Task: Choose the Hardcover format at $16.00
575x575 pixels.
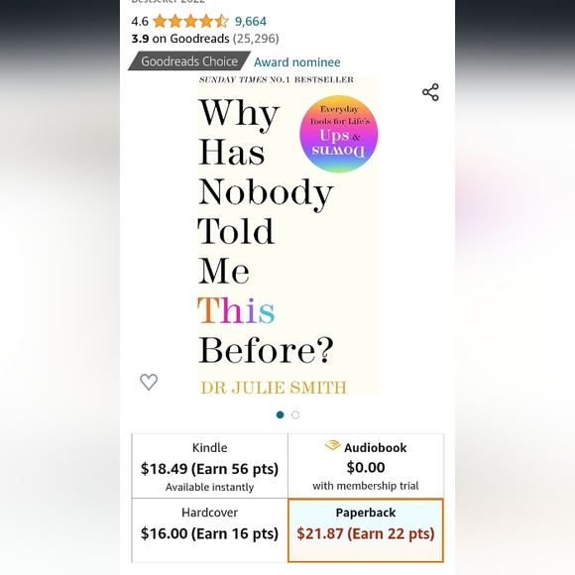Action: [210, 530]
